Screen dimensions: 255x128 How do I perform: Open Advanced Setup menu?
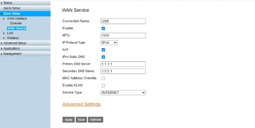15,43
